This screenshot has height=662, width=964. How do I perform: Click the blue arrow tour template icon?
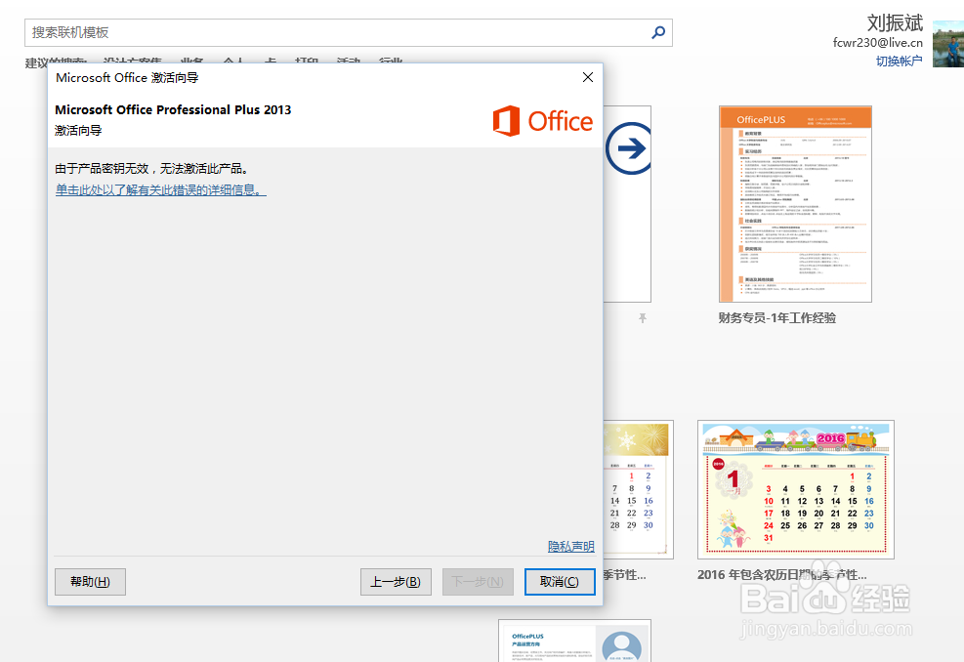point(629,148)
